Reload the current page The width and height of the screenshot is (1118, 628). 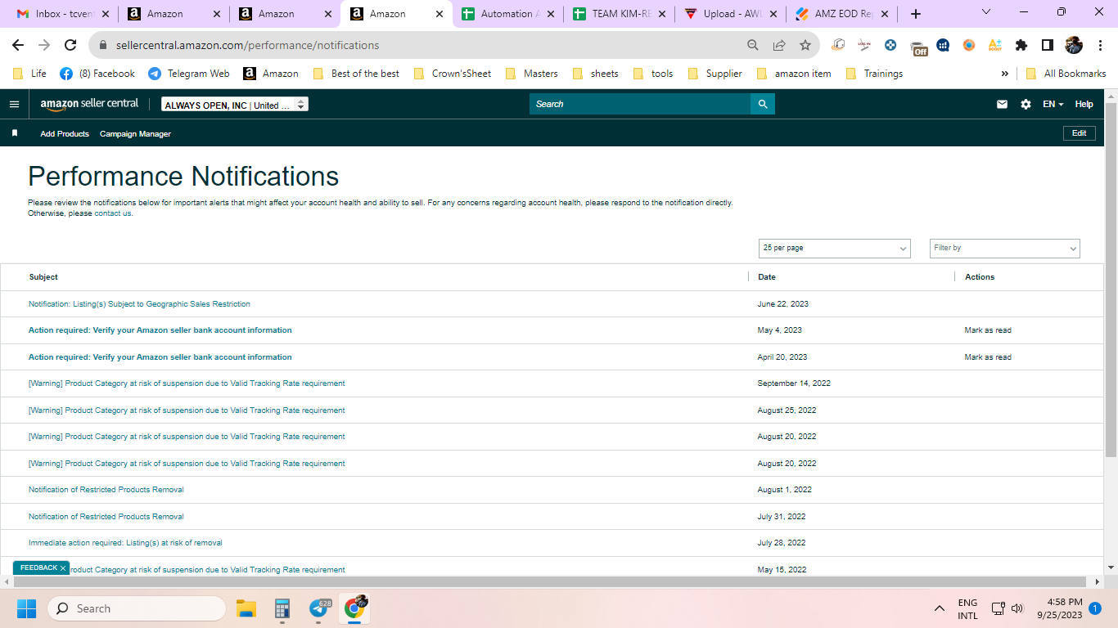(x=70, y=45)
